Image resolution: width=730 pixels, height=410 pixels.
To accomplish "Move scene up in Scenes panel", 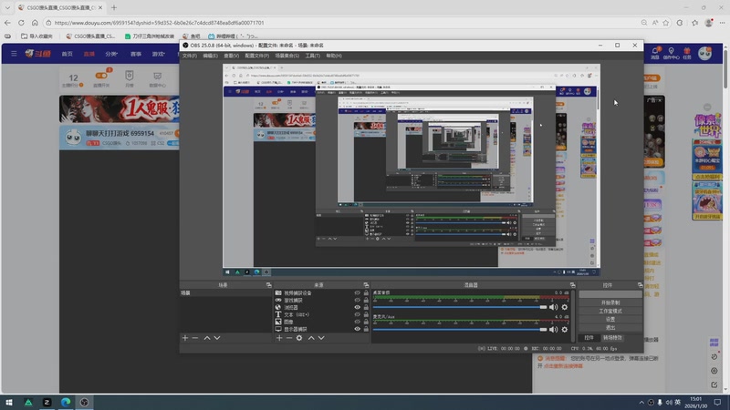I will 207,338.
